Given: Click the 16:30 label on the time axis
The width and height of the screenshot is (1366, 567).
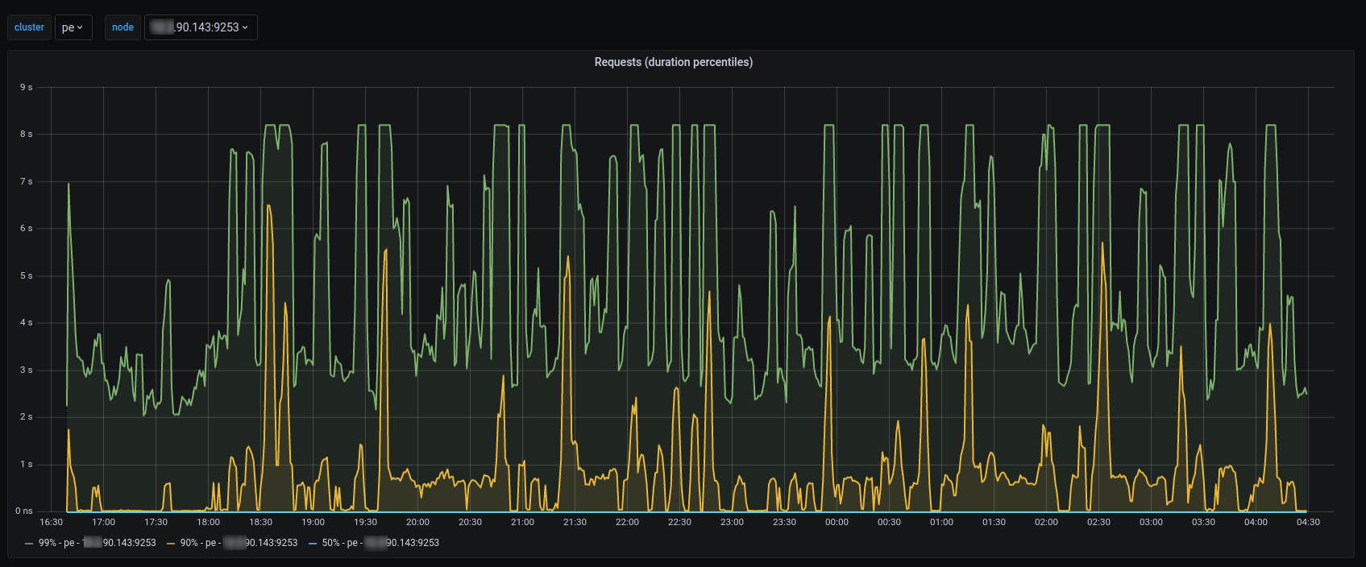Looking at the screenshot, I should pos(51,522).
